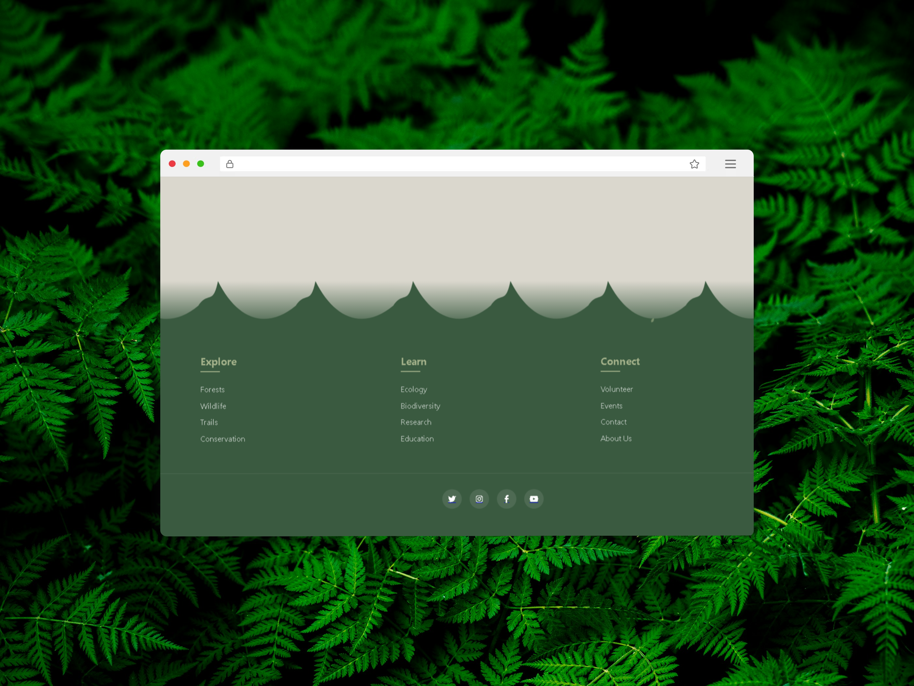Click the yellow minimize traffic light
This screenshot has width=914, height=686.
coord(186,164)
